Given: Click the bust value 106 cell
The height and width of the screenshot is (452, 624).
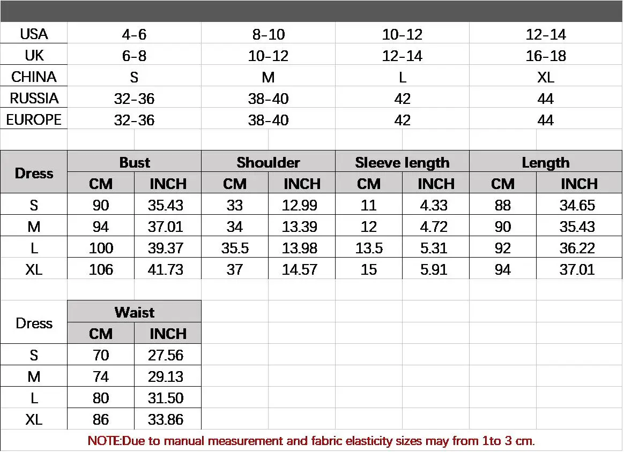Looking at the screenshot, I should 101,269.
